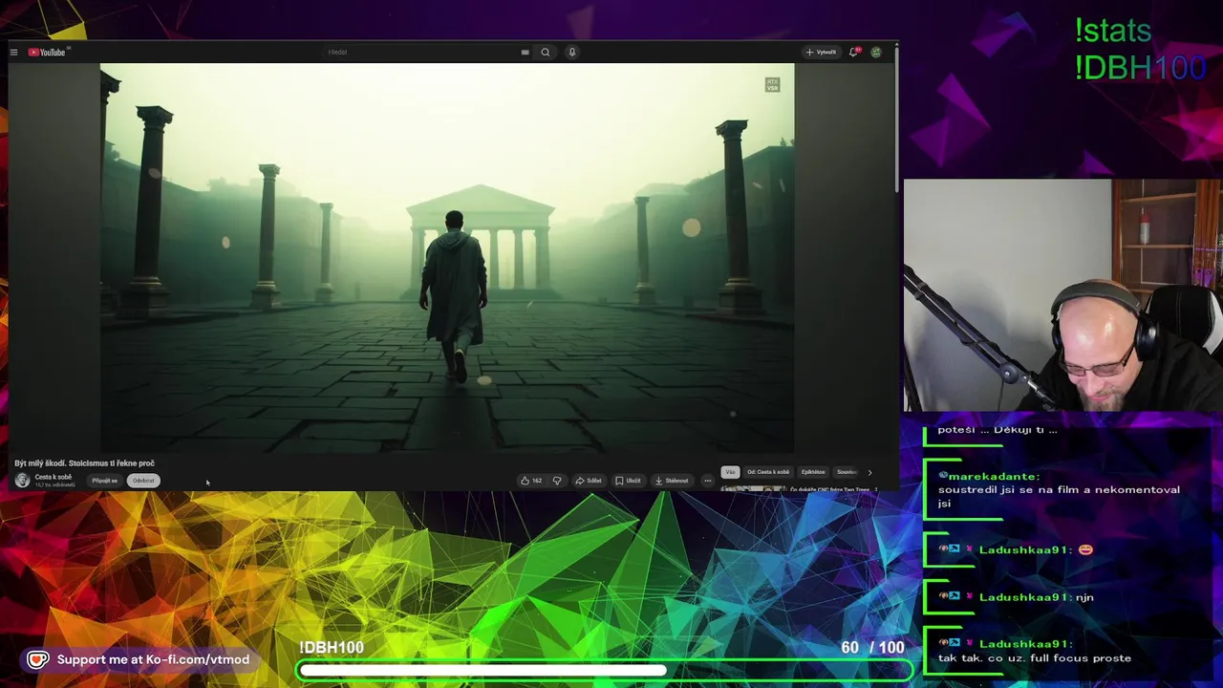
Task: Open the three-dot more actions menu
Action: (x=707, y=481)
